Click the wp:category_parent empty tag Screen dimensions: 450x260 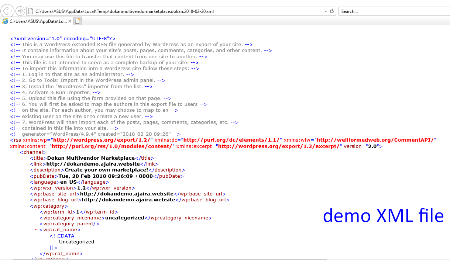(x=69, y=223)
